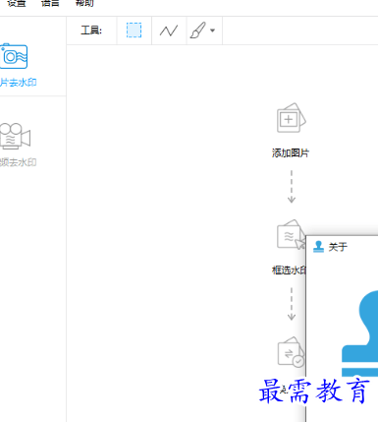Click the 框选水印 select watermark icon
378x422 pixels.
[291, 235]
